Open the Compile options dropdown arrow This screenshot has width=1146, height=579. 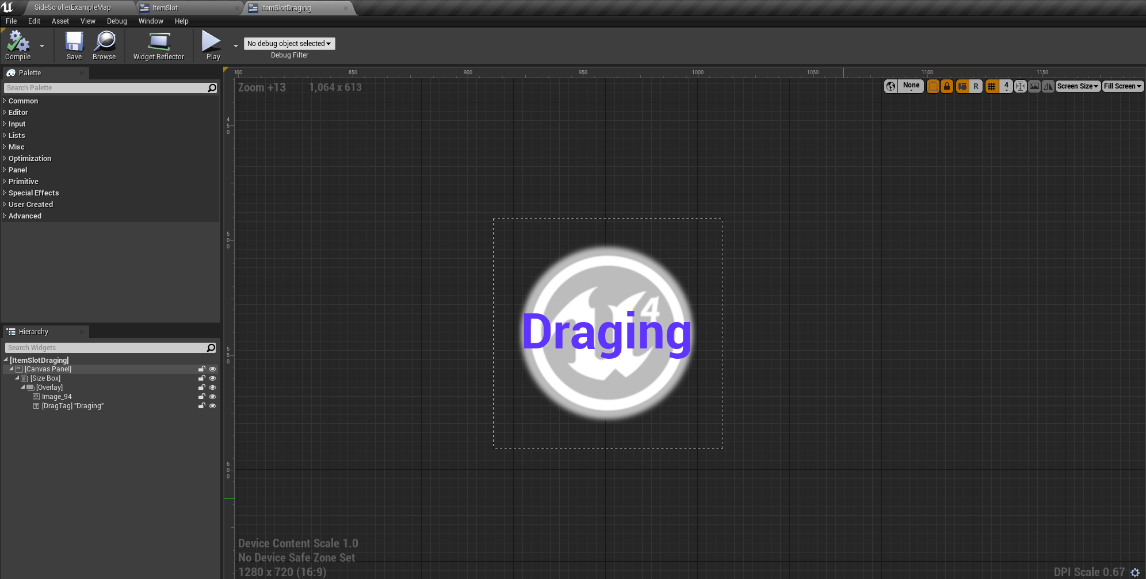(x=42, y=46)
